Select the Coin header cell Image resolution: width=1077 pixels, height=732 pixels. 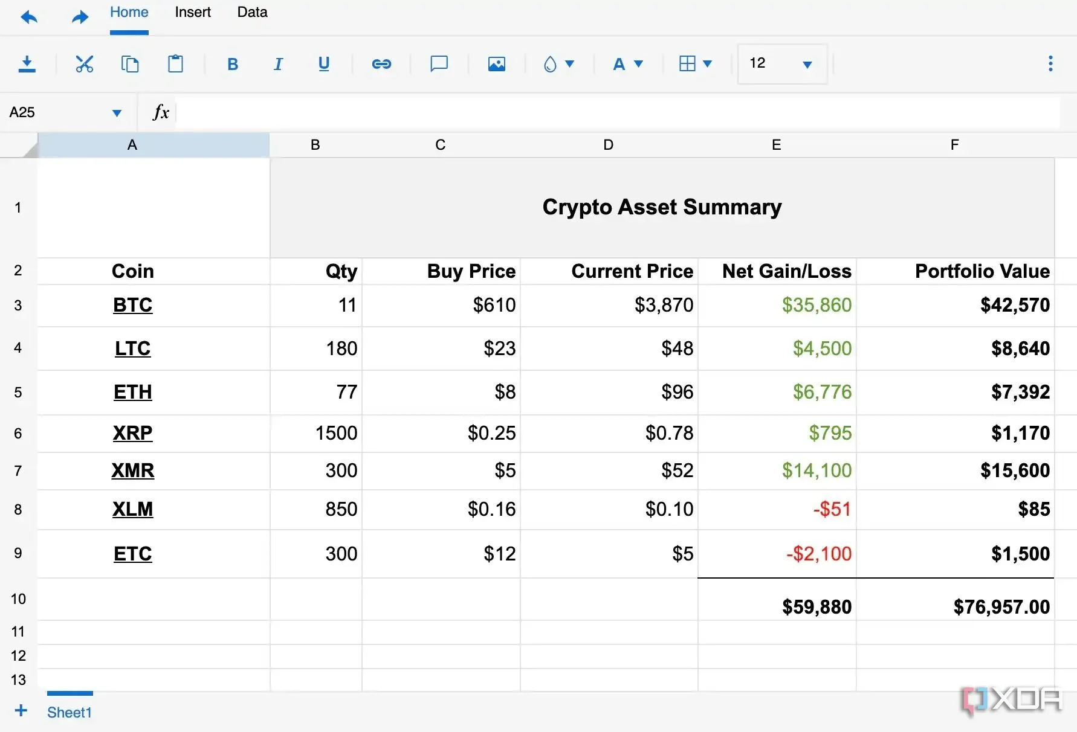[154, 272]
